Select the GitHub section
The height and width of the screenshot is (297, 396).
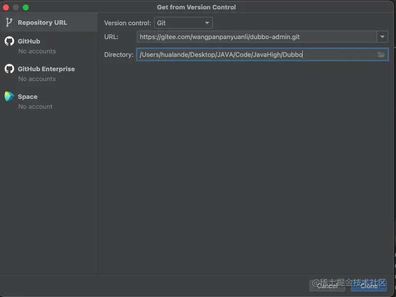[x=49, y=46]
